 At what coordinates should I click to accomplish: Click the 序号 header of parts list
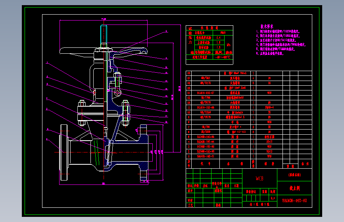click(x=189, y=164)
